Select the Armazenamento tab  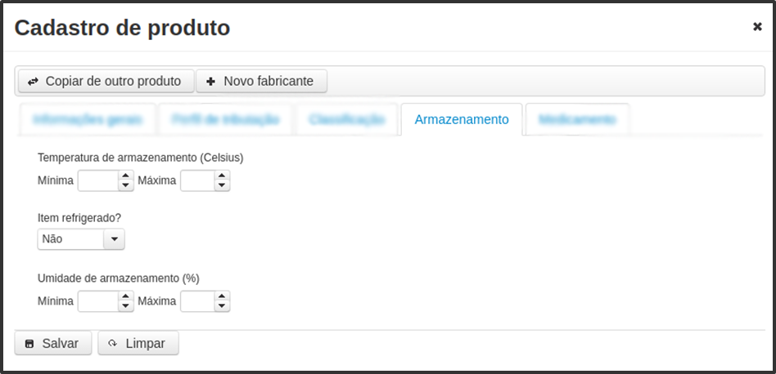pyautogui.click(x=461, y=119)
